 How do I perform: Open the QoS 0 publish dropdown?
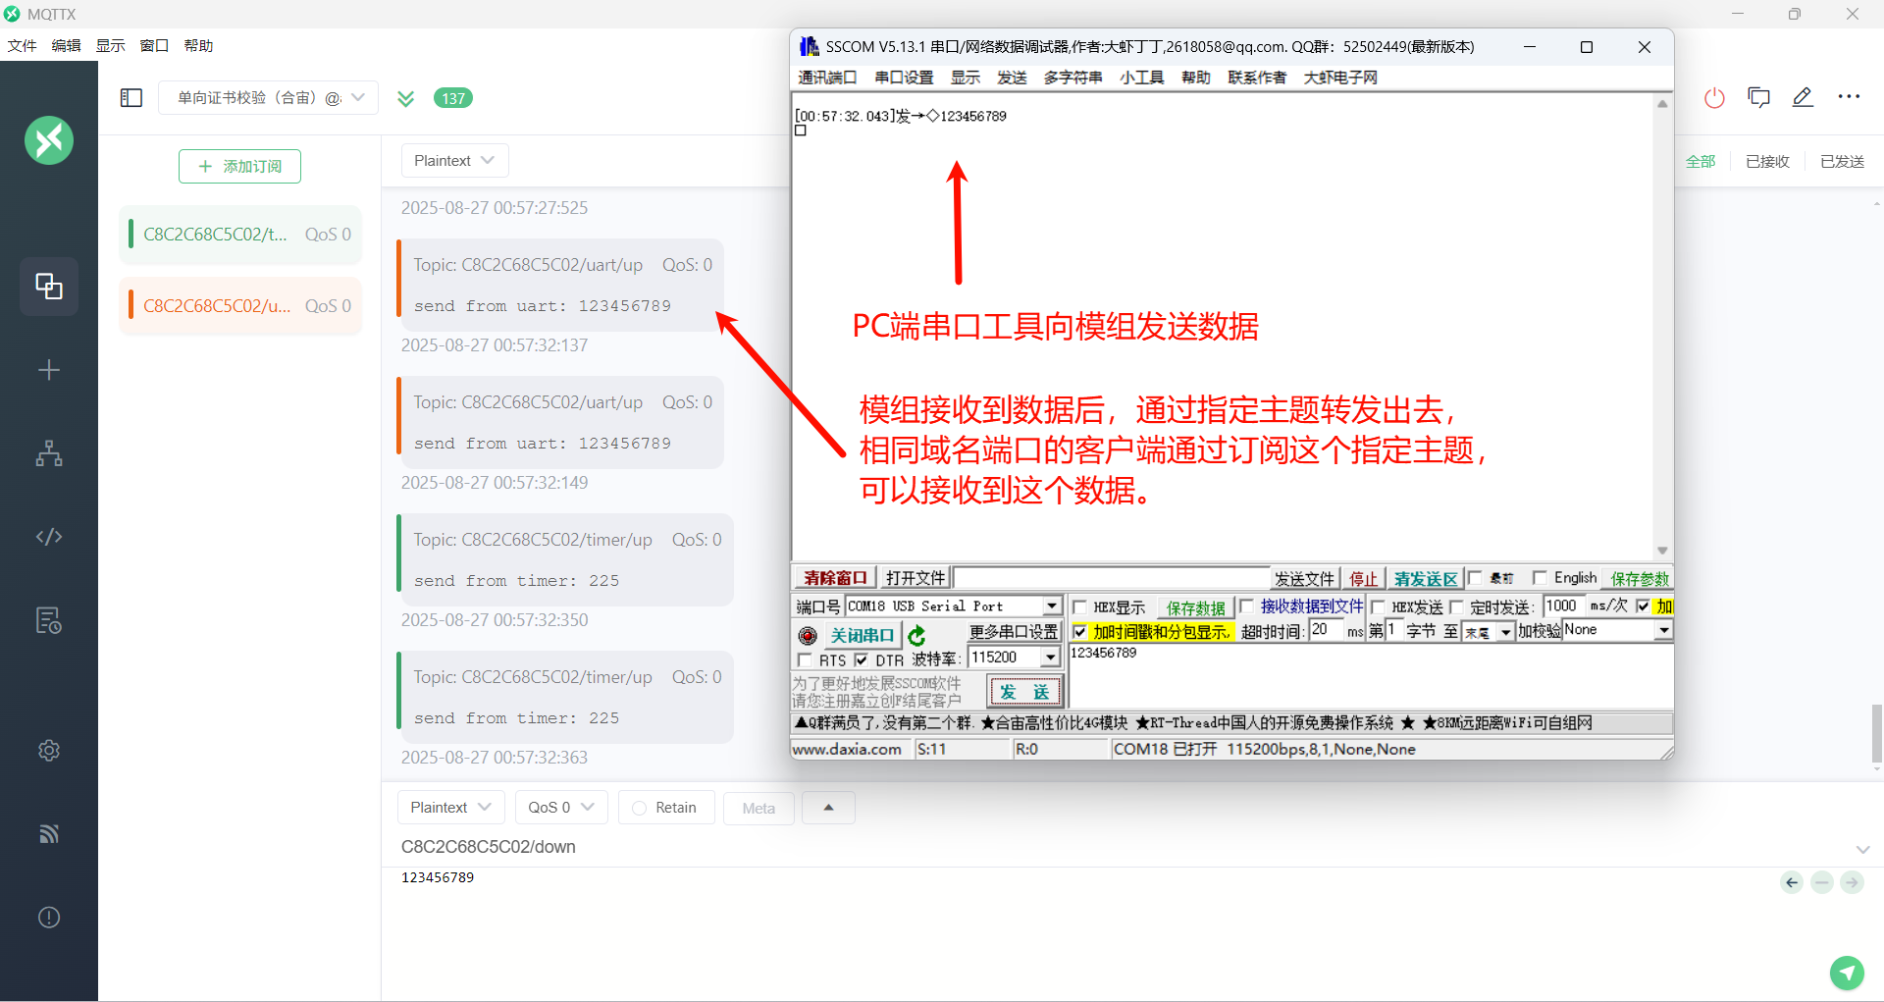[561, 808]
